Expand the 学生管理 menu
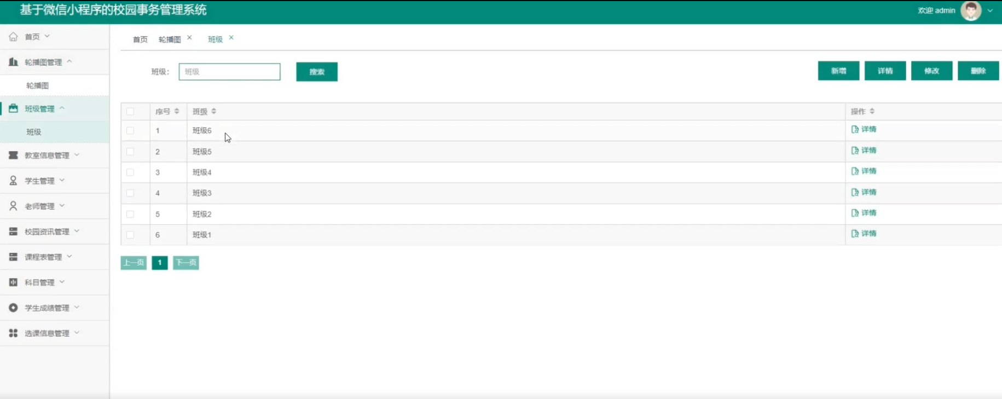 pos(62,180)
